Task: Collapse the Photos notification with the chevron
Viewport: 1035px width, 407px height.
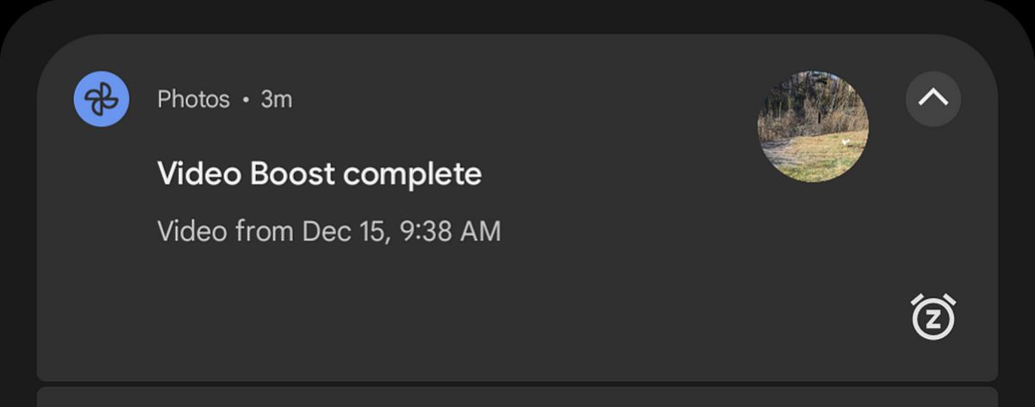Action: click(x=933, y=99)
